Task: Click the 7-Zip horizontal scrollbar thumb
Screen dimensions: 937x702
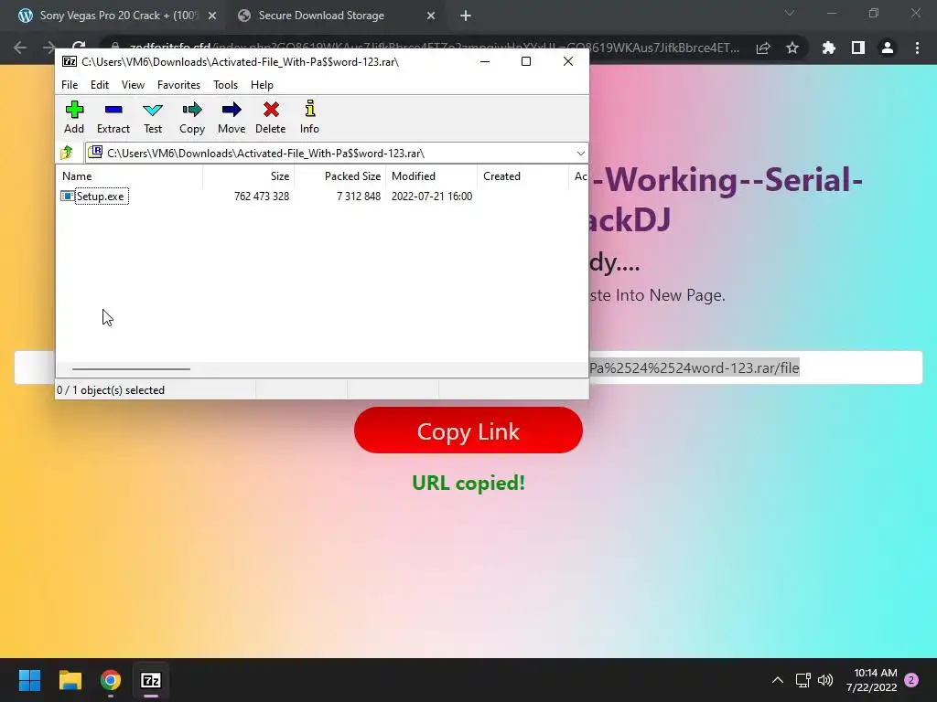Action: pyautogui.click(x=131, y=369)
